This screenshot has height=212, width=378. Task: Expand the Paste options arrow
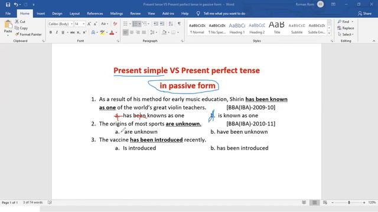pos(8,35)
